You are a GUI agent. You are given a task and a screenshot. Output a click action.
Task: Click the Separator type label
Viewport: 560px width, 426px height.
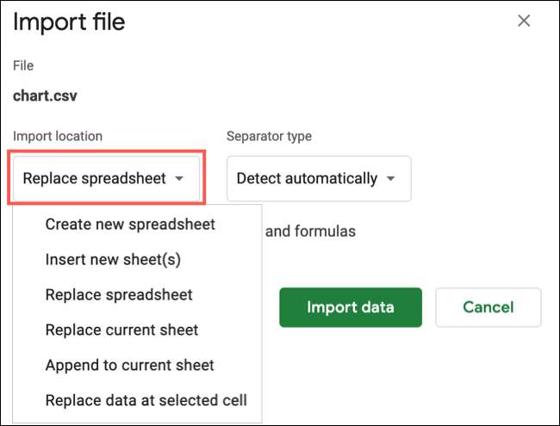269,136
